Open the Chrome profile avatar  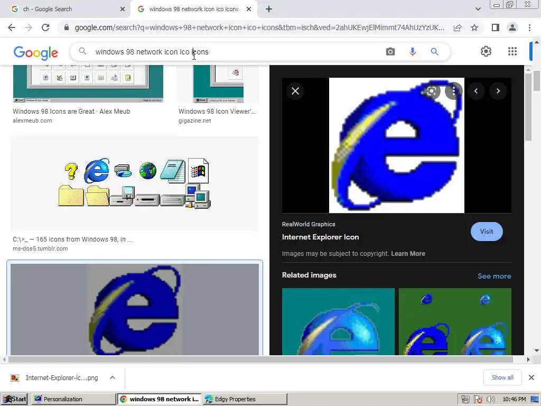(512, 27)
